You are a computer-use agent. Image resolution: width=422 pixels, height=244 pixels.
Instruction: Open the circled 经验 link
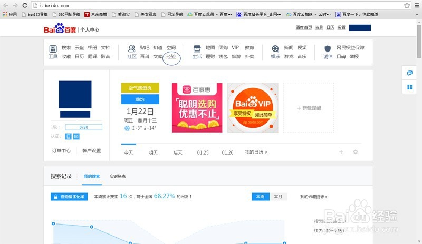(171, 56)
